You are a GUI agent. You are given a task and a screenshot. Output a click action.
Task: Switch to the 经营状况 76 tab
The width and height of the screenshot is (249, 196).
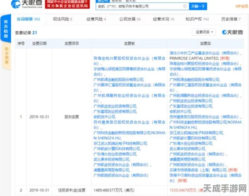pyautogui.click(x=163, y=19)
